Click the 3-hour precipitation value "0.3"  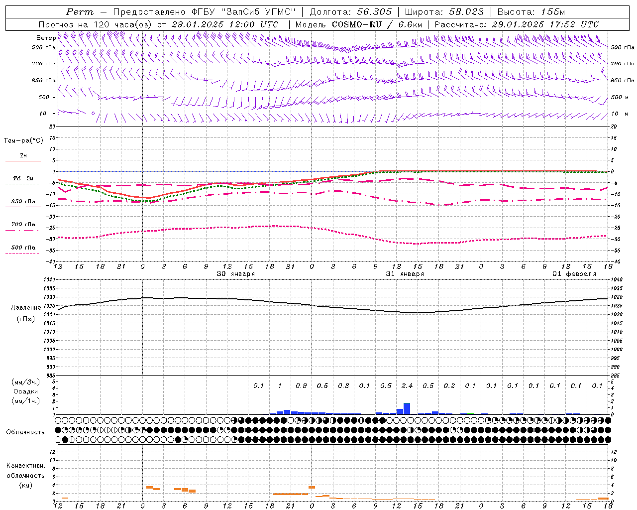(343, 385)
